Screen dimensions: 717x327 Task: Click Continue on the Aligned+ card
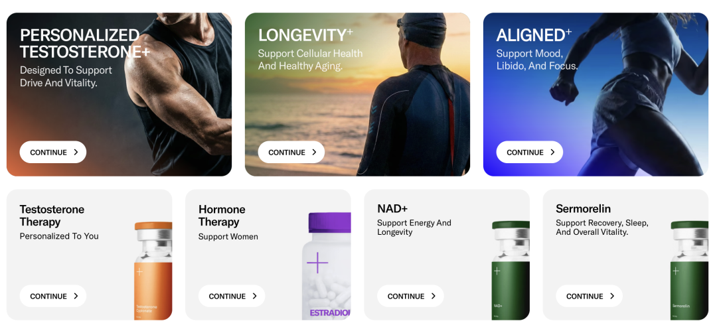(x=530, y=152)
